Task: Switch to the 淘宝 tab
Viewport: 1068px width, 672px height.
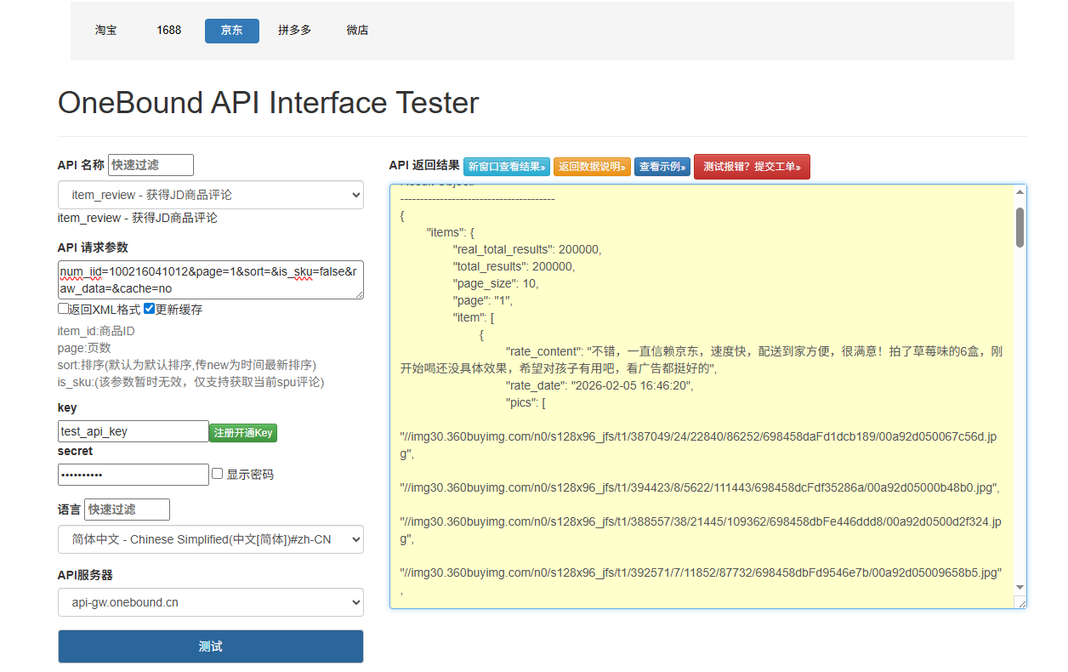Action: 106,31
